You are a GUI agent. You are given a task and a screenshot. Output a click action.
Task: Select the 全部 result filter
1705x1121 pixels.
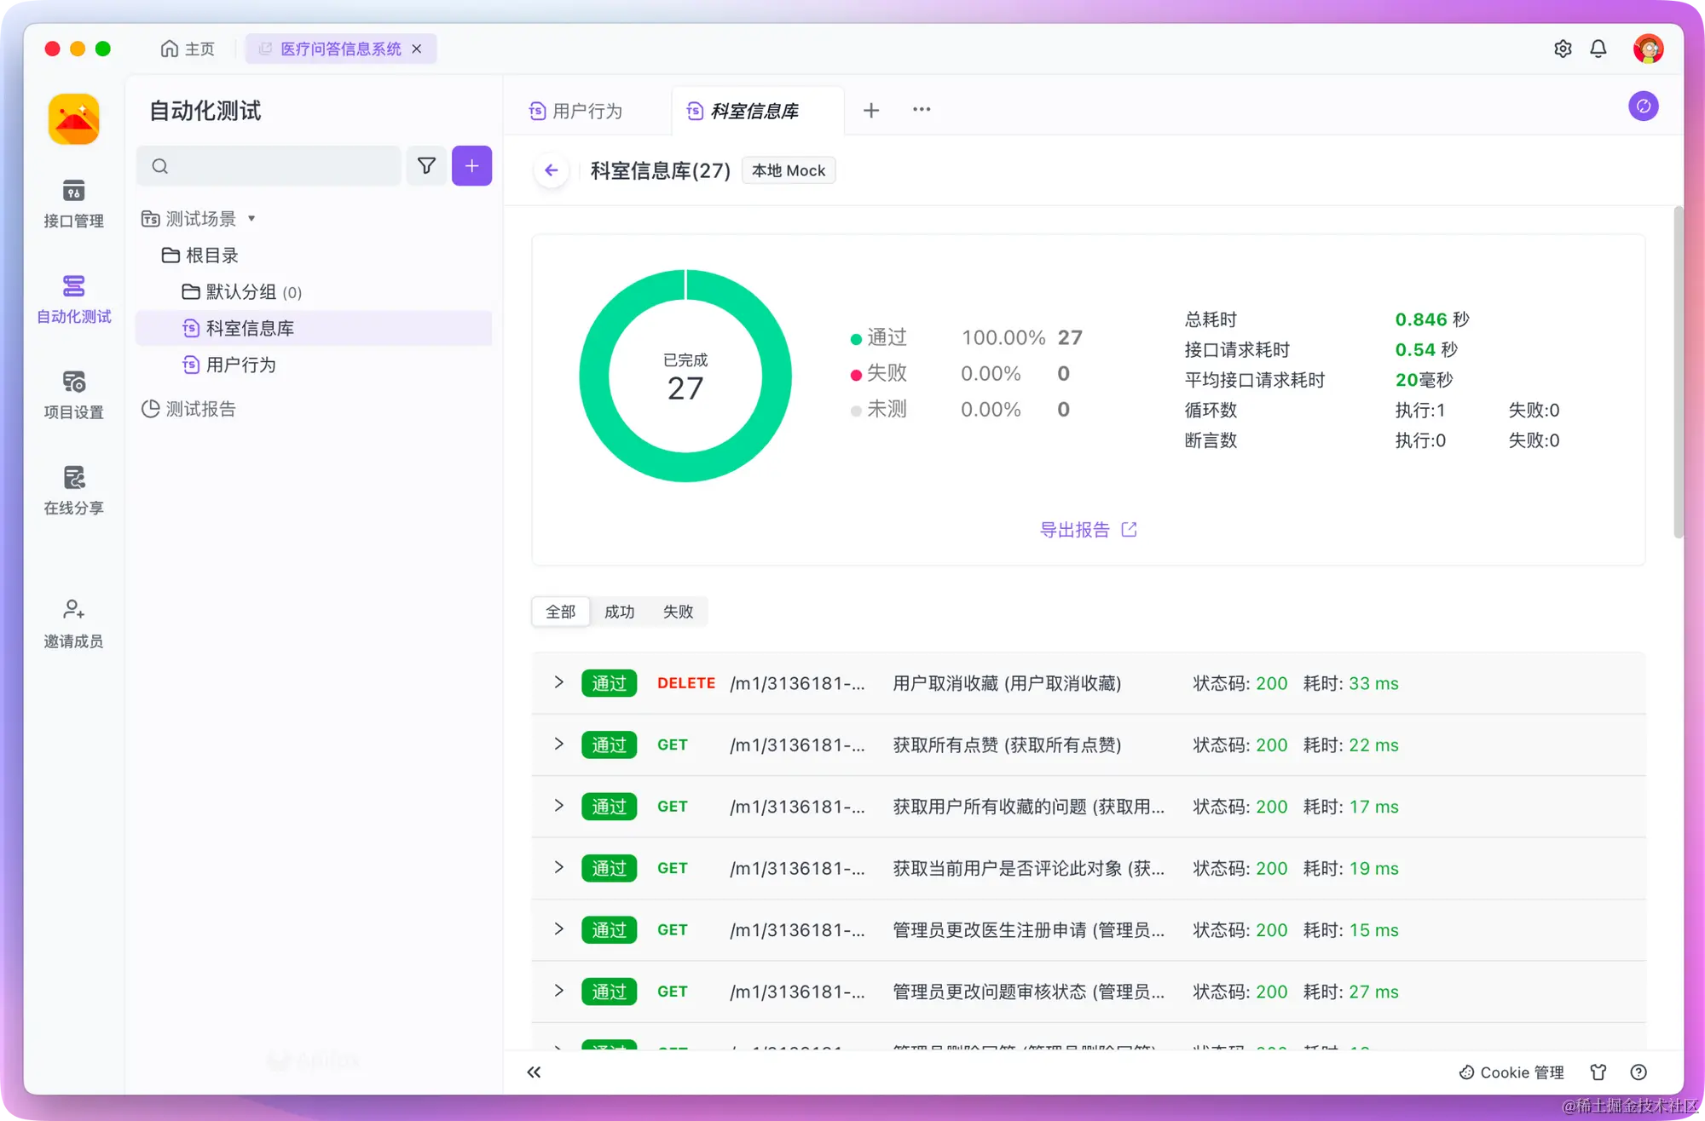(561, 612)
